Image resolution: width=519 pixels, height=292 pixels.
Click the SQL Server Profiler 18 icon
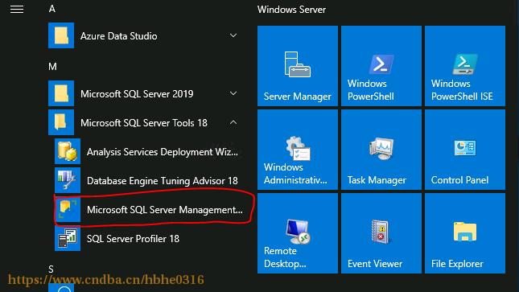click(x=68, y=238)
